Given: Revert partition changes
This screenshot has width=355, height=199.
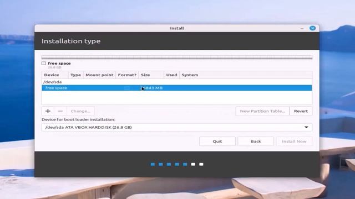Looking at the screenshot, I should click(301, 111).
